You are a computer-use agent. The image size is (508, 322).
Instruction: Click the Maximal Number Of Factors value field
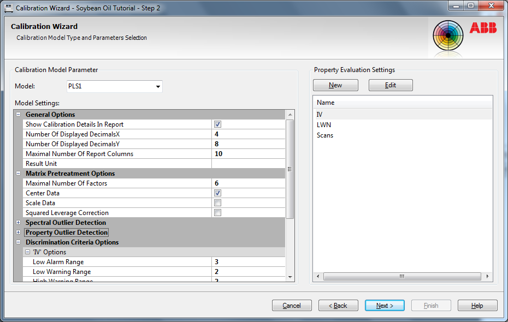pos(249,183)
